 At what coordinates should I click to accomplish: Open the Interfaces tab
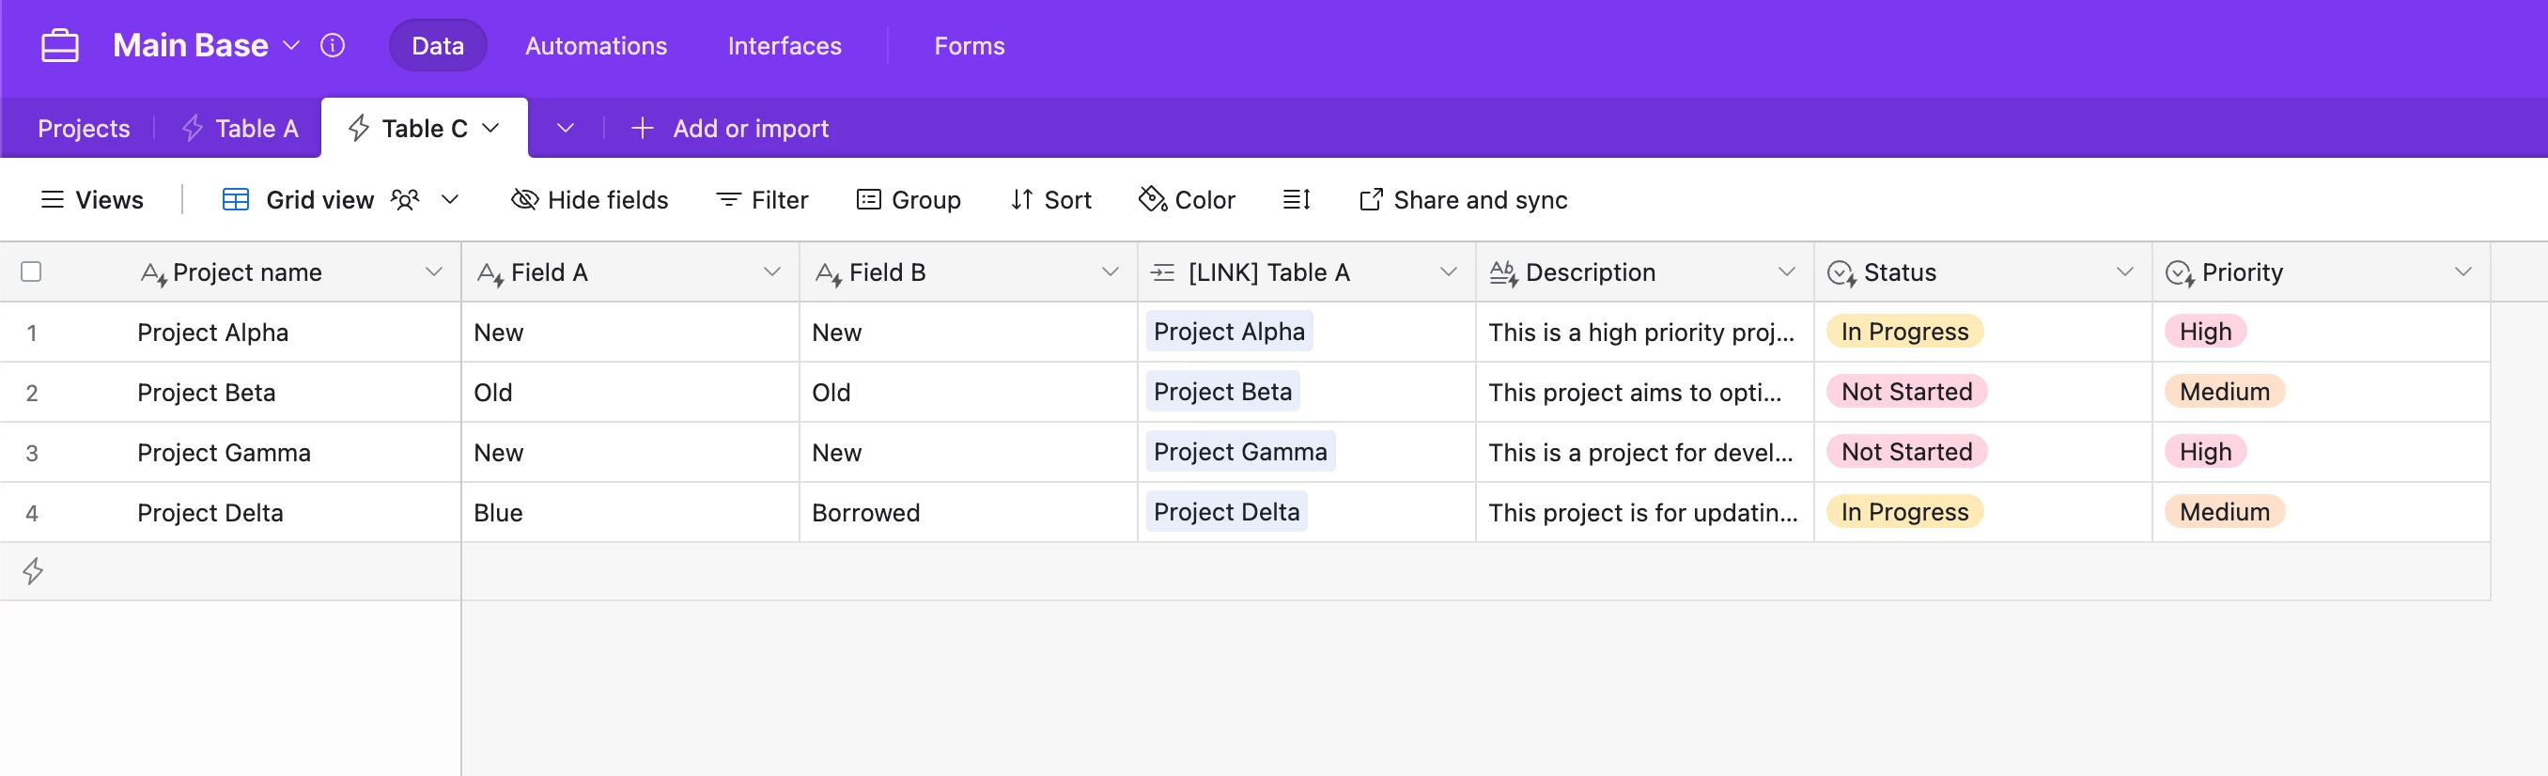[785, 45]
